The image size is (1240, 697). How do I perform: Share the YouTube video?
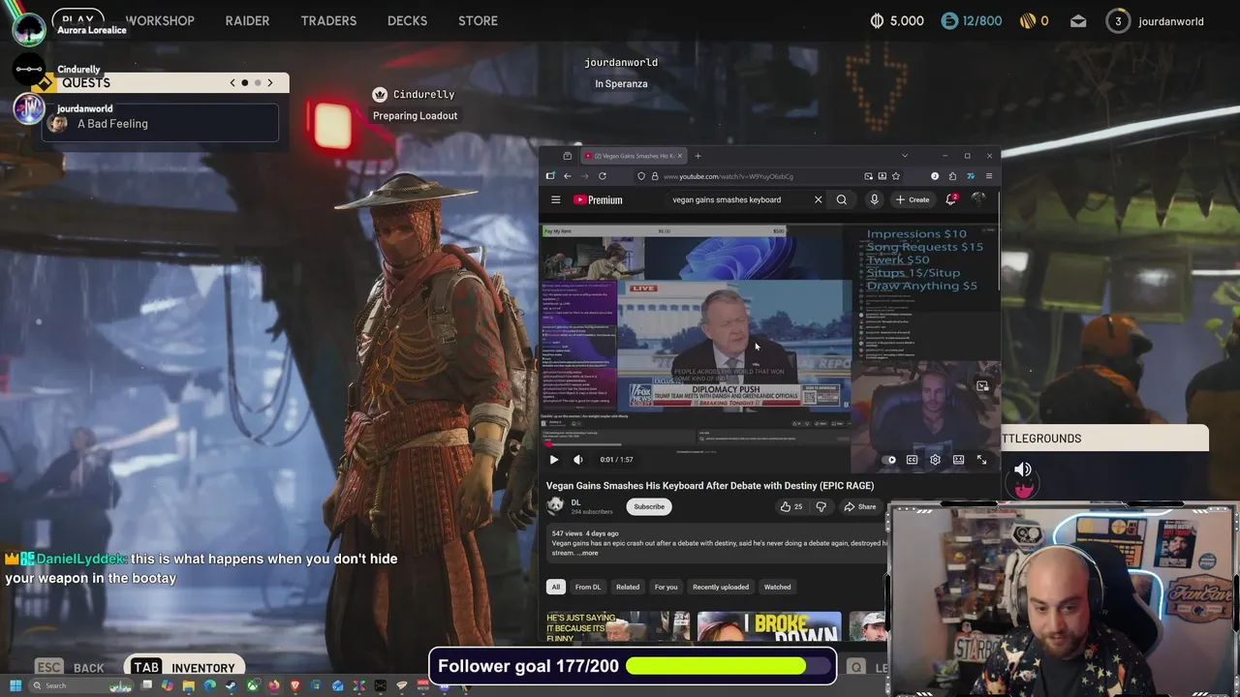click(x=860, y=506)
